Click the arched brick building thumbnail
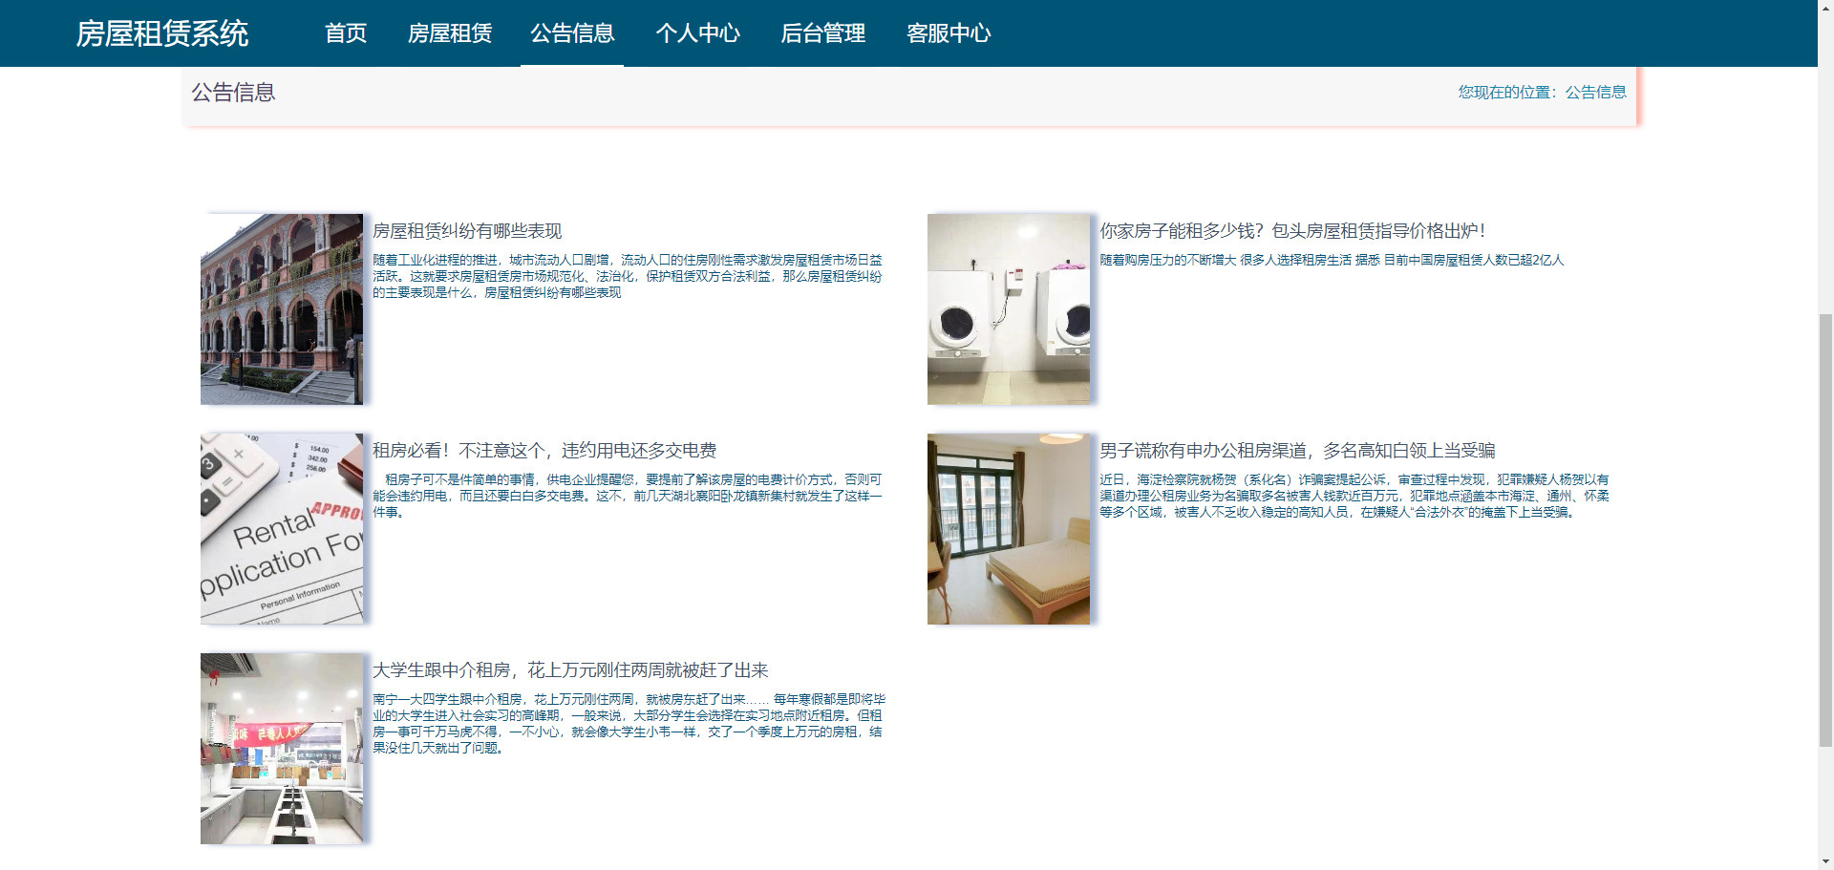This screenshot has height=870, width=1834. click(x=282, y=309)
